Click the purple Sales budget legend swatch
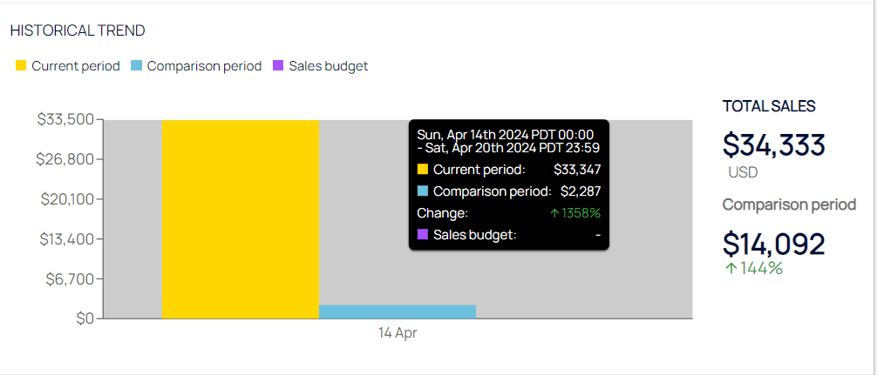 coord(278,66)
